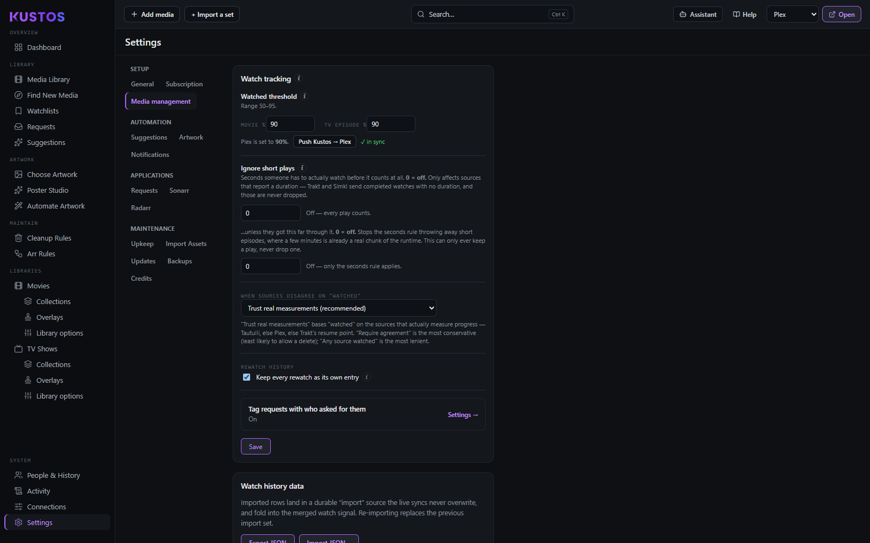Click the Watch tracking info icon

299,78
